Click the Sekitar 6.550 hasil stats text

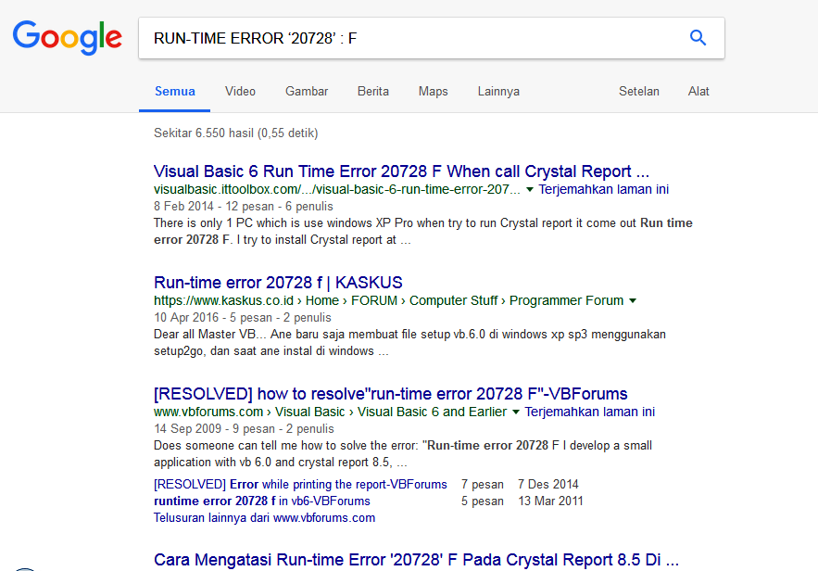pos(236,133)
